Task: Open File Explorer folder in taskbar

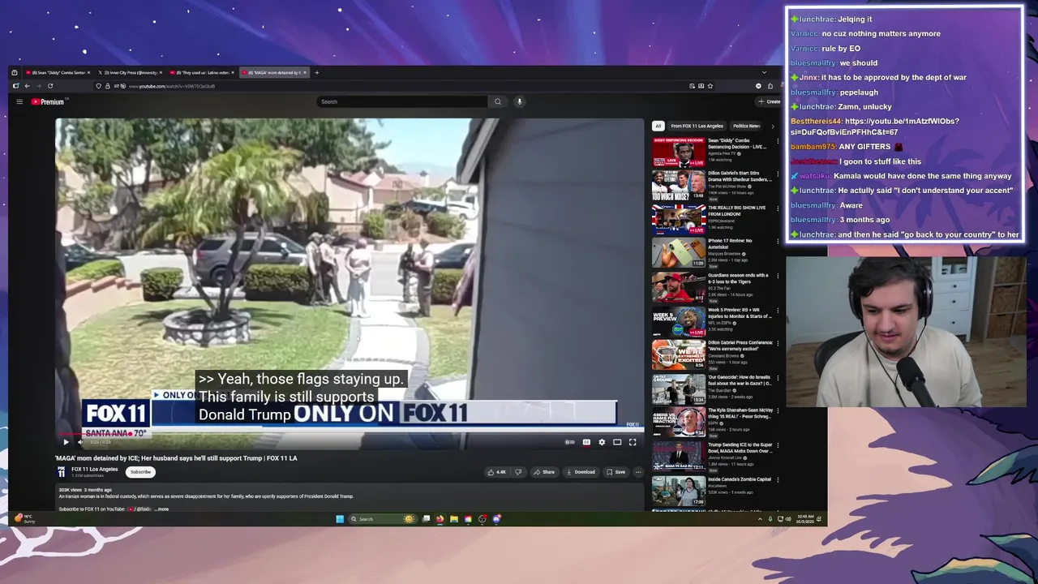Action: point(454,519)
